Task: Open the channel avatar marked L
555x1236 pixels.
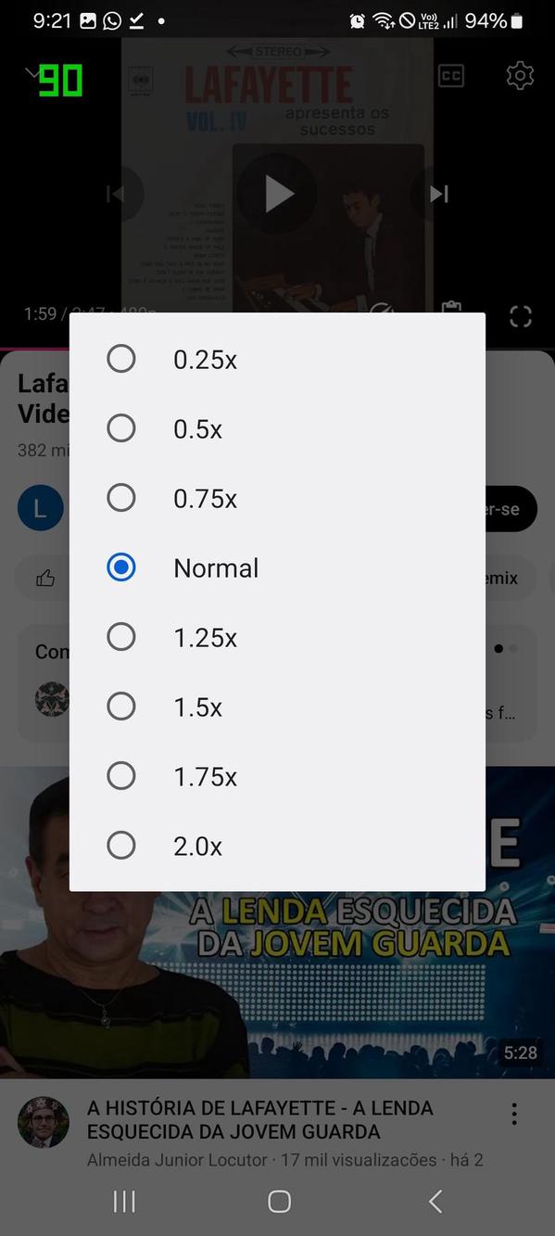Action: [40, 508]
